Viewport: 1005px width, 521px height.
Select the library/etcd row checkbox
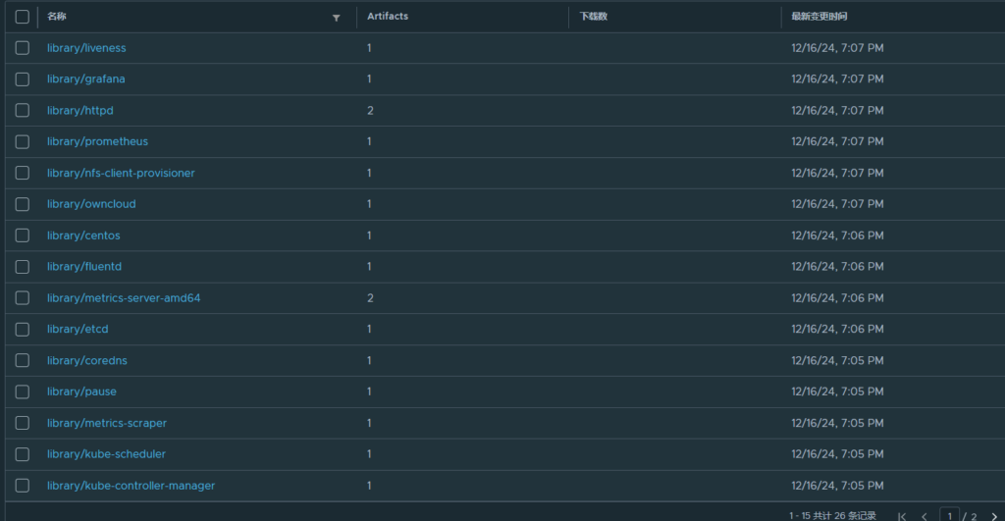(23, 330)
